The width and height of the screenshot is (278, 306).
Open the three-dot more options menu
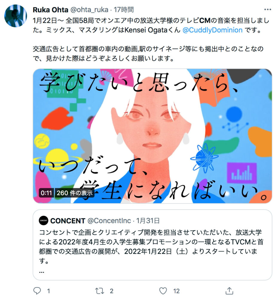tap(268, 9)
